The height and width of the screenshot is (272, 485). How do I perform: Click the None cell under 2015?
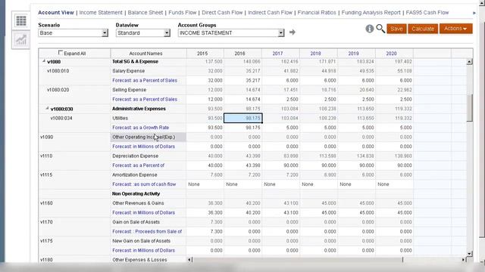205,184
